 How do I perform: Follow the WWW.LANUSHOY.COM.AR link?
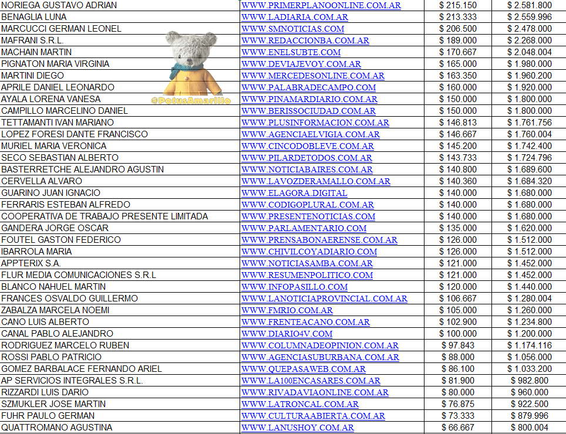pyautogui.click(x=298, y=427)
